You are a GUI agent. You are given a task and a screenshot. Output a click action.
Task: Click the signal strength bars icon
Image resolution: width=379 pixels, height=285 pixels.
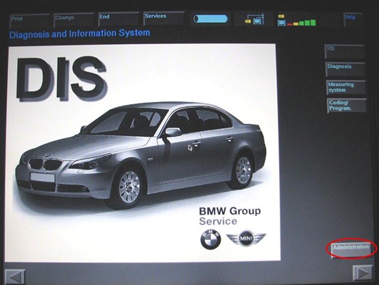(297, 20)
